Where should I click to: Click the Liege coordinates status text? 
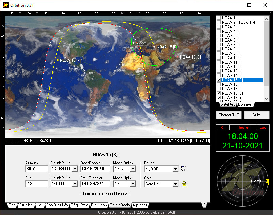tap(29, 141)
